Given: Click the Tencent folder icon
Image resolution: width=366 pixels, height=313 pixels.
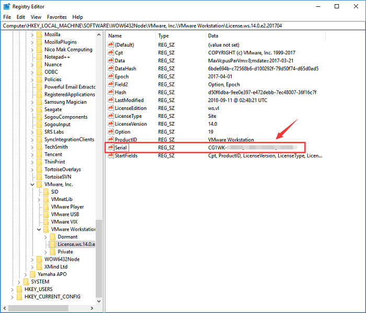Looking at the screenshot, I should coord(39,154).
